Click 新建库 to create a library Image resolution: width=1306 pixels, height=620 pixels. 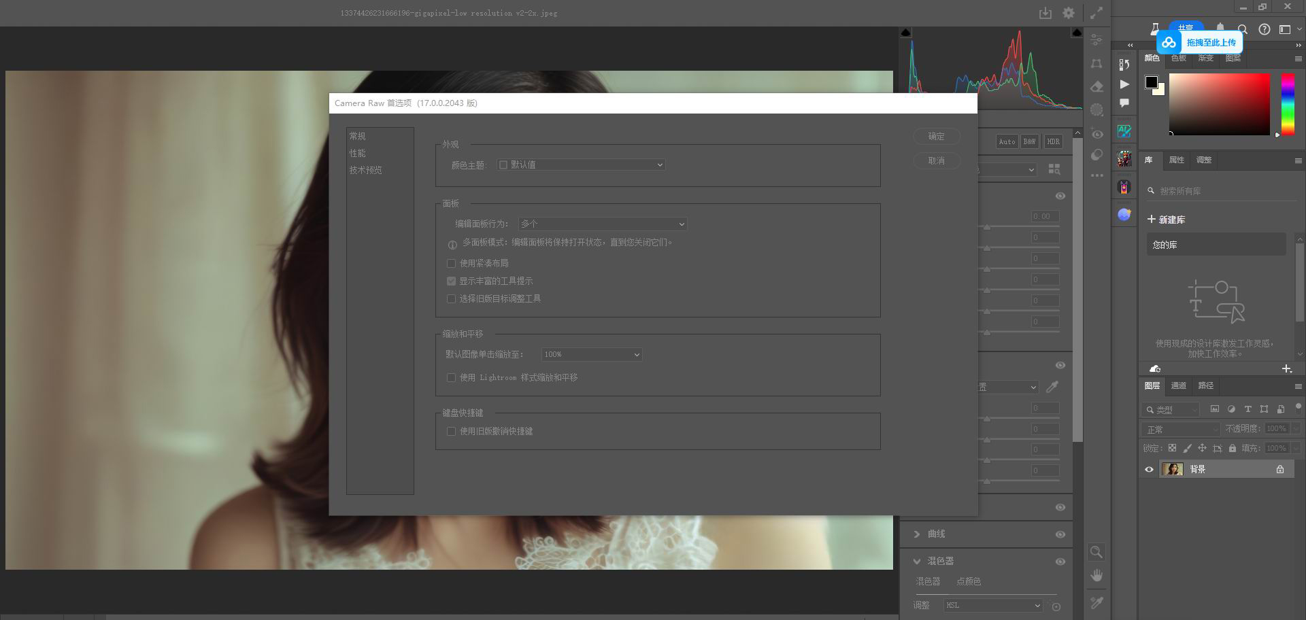1167,220
